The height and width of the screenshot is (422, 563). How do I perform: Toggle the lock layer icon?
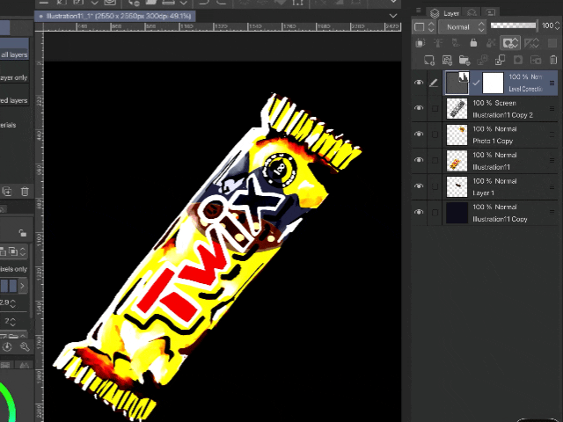click(473, 43)
